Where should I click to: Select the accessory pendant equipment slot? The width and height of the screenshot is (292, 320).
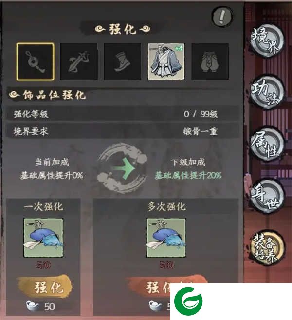coord(35,61)
